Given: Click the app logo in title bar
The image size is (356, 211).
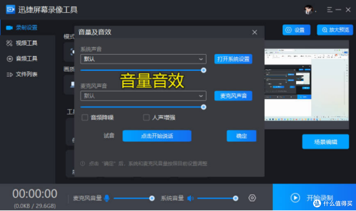Looking at the screenshot, I should pyautogui.click(x=11, y=9).
